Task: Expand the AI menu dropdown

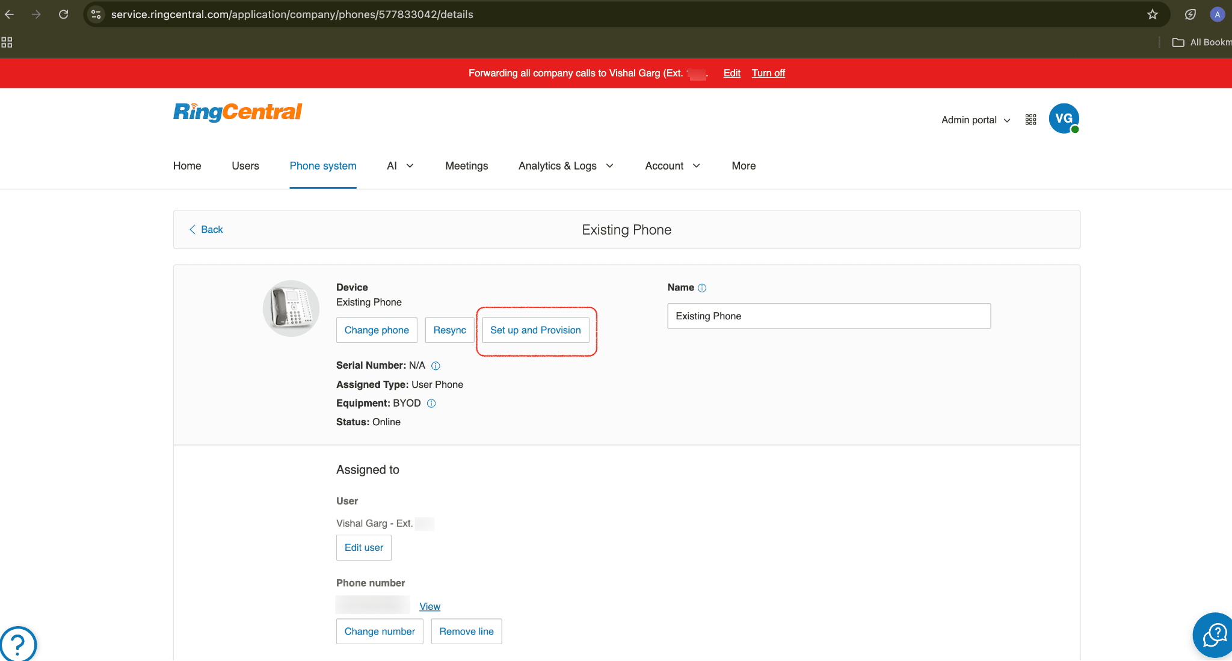Action: 400,166
